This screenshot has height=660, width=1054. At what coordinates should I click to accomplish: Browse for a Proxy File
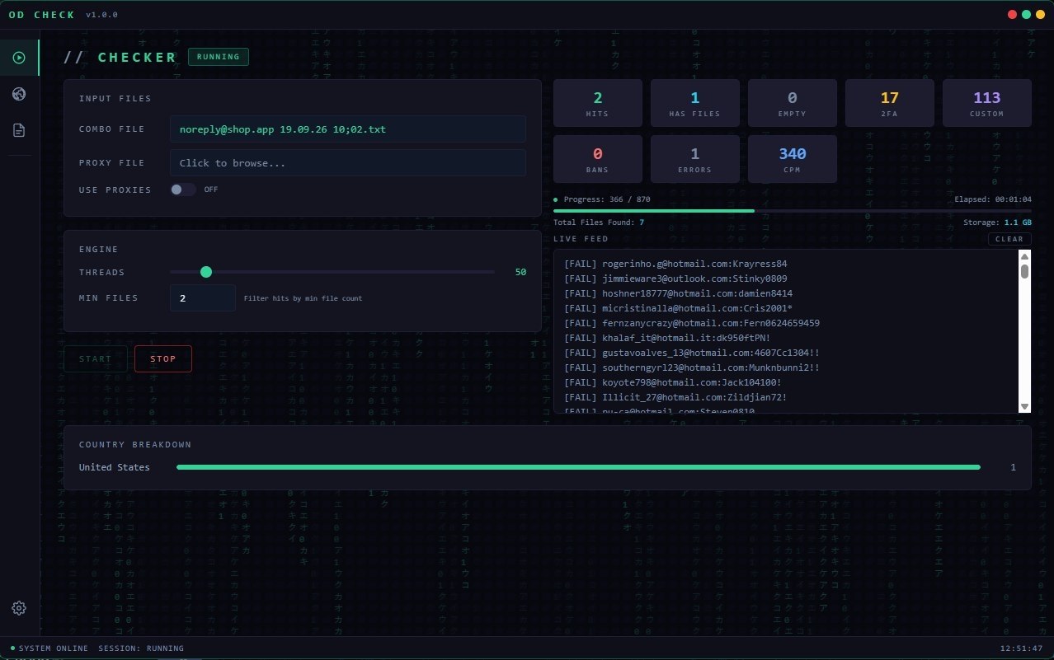(x=348, y=163)
